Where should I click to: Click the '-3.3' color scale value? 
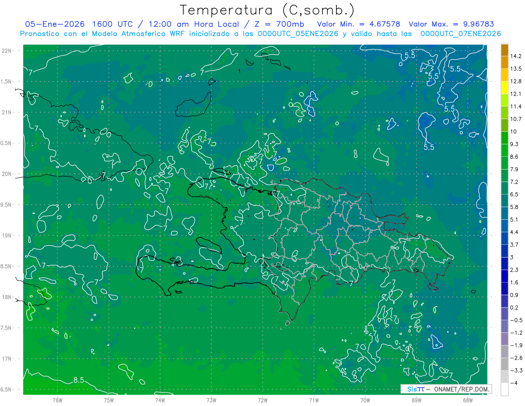(x=516, y=371)
